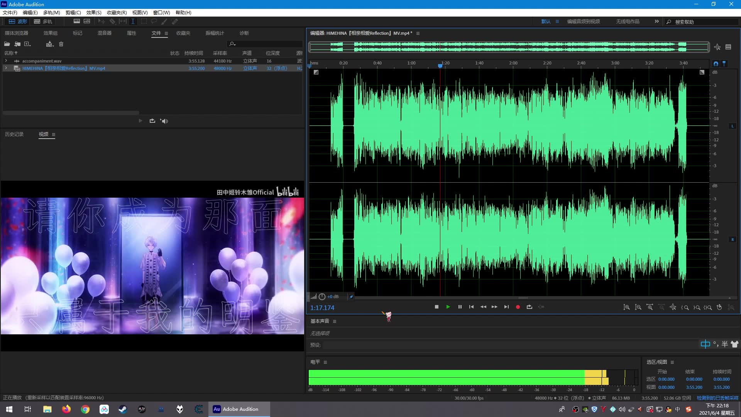Select the Spot Healing Brush tool

click(x=175, y=22)
